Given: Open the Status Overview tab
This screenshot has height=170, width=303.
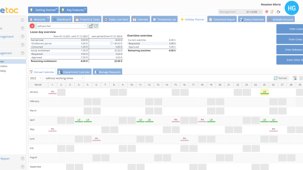Looking at the screenshot, I should pos(252,19).
